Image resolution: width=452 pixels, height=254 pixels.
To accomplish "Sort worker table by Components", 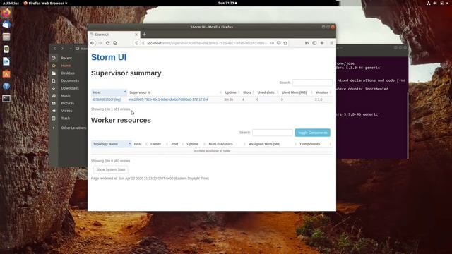I will coord(315,144).
